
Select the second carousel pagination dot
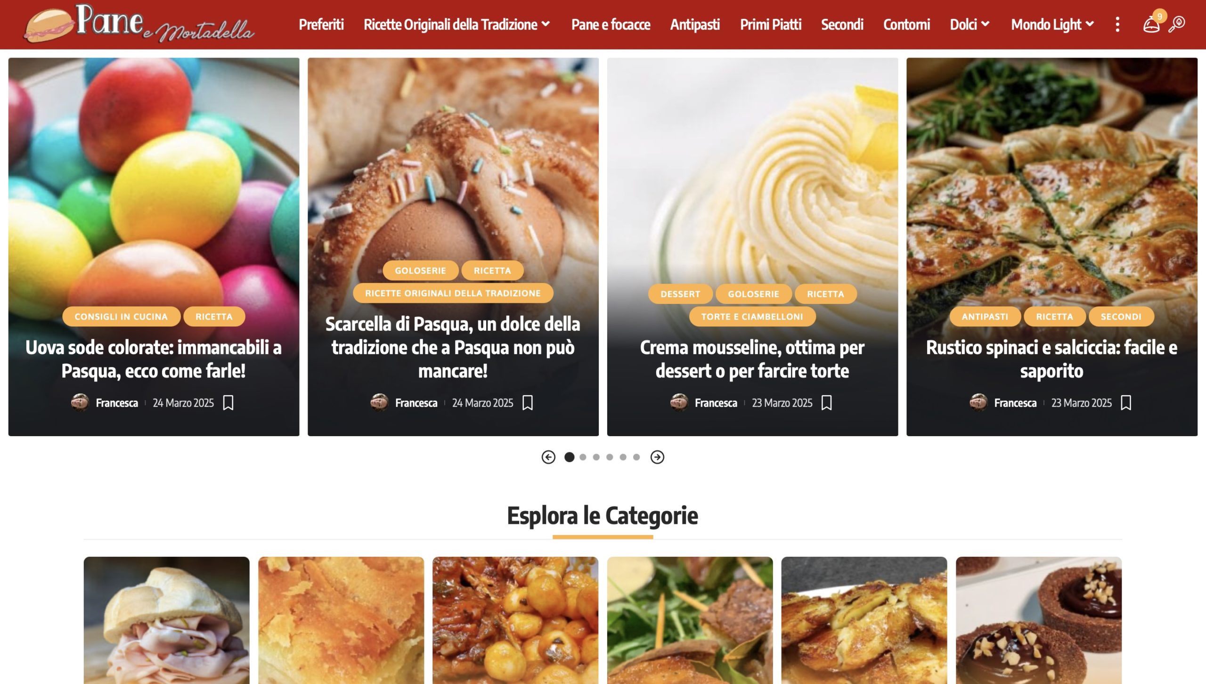coord(583,457)
